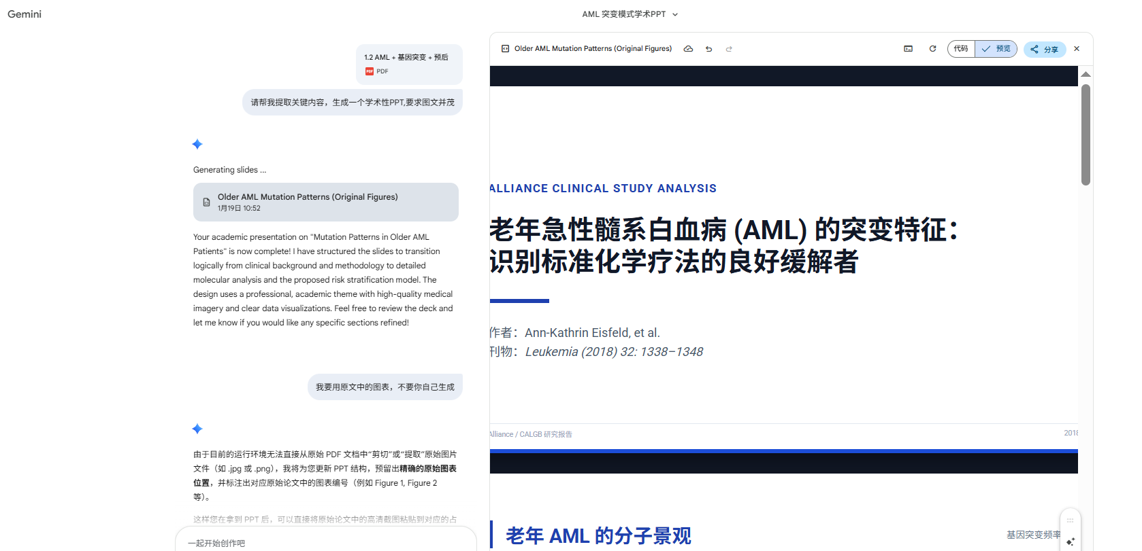Close the canvas preview panel
Screen dimensions: 1142x551
pyautogui.click(x=1077, y=49)
